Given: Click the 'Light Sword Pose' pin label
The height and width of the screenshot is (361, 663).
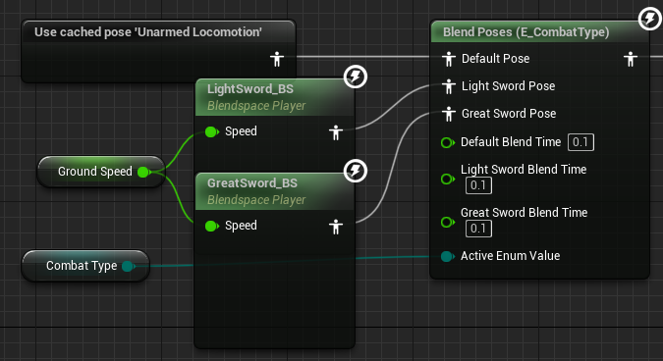Looking at the screenshot, I should coord(508,86).
